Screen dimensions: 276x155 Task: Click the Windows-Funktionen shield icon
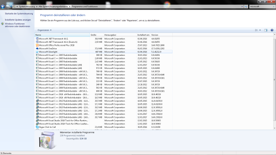click(2, 24)
